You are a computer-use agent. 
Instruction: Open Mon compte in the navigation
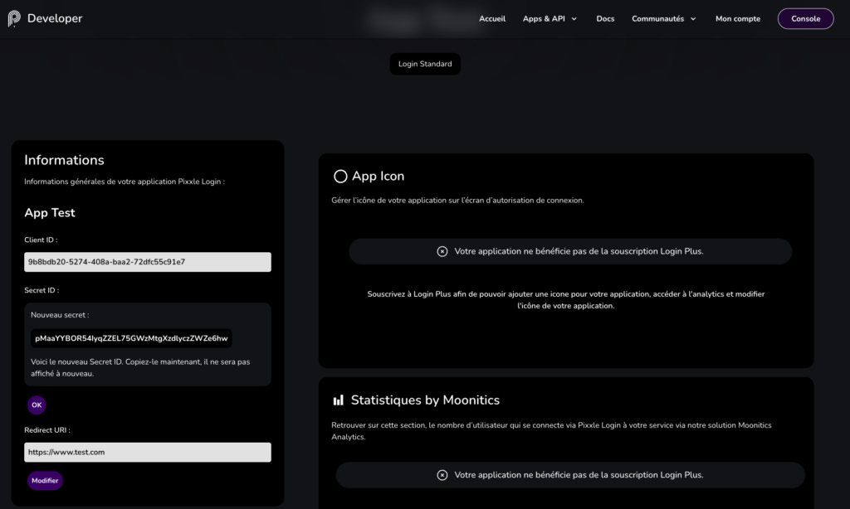[x=738, y=18]
